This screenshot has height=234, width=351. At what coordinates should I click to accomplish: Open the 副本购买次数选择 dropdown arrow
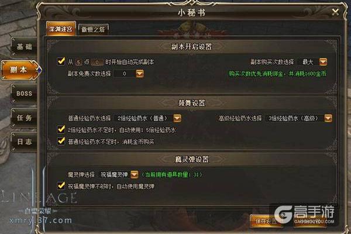pos(323,62)
